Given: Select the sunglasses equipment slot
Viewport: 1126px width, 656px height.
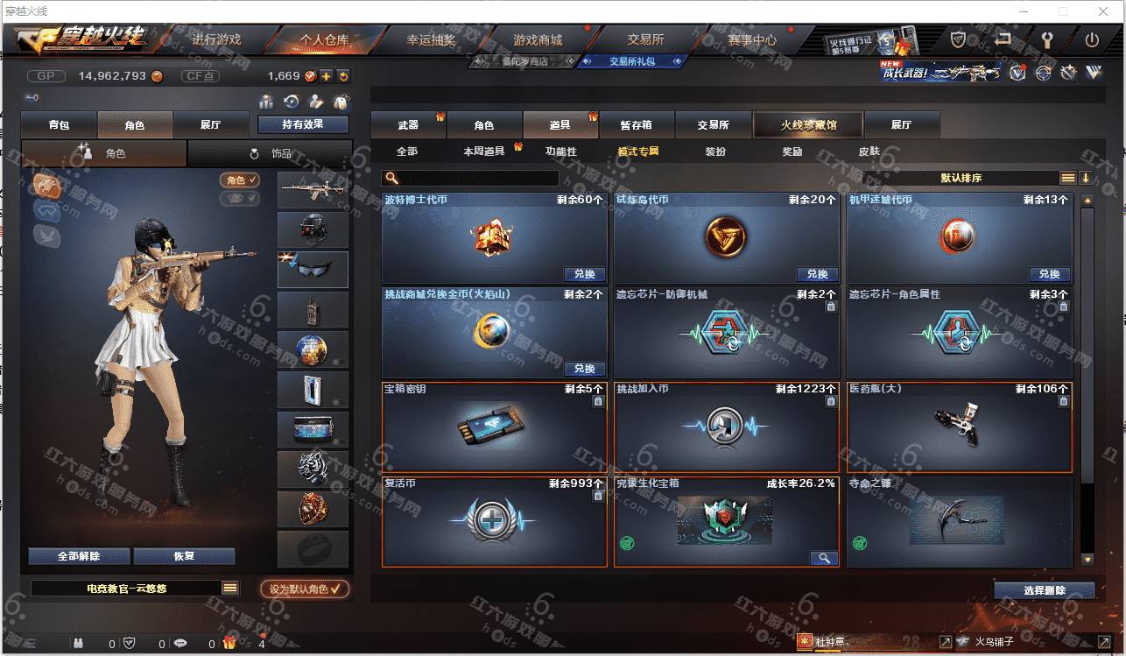Looking at the screenshot, I should coord(313,270).
